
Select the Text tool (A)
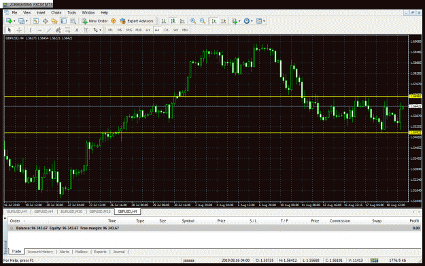click(77, 30)
